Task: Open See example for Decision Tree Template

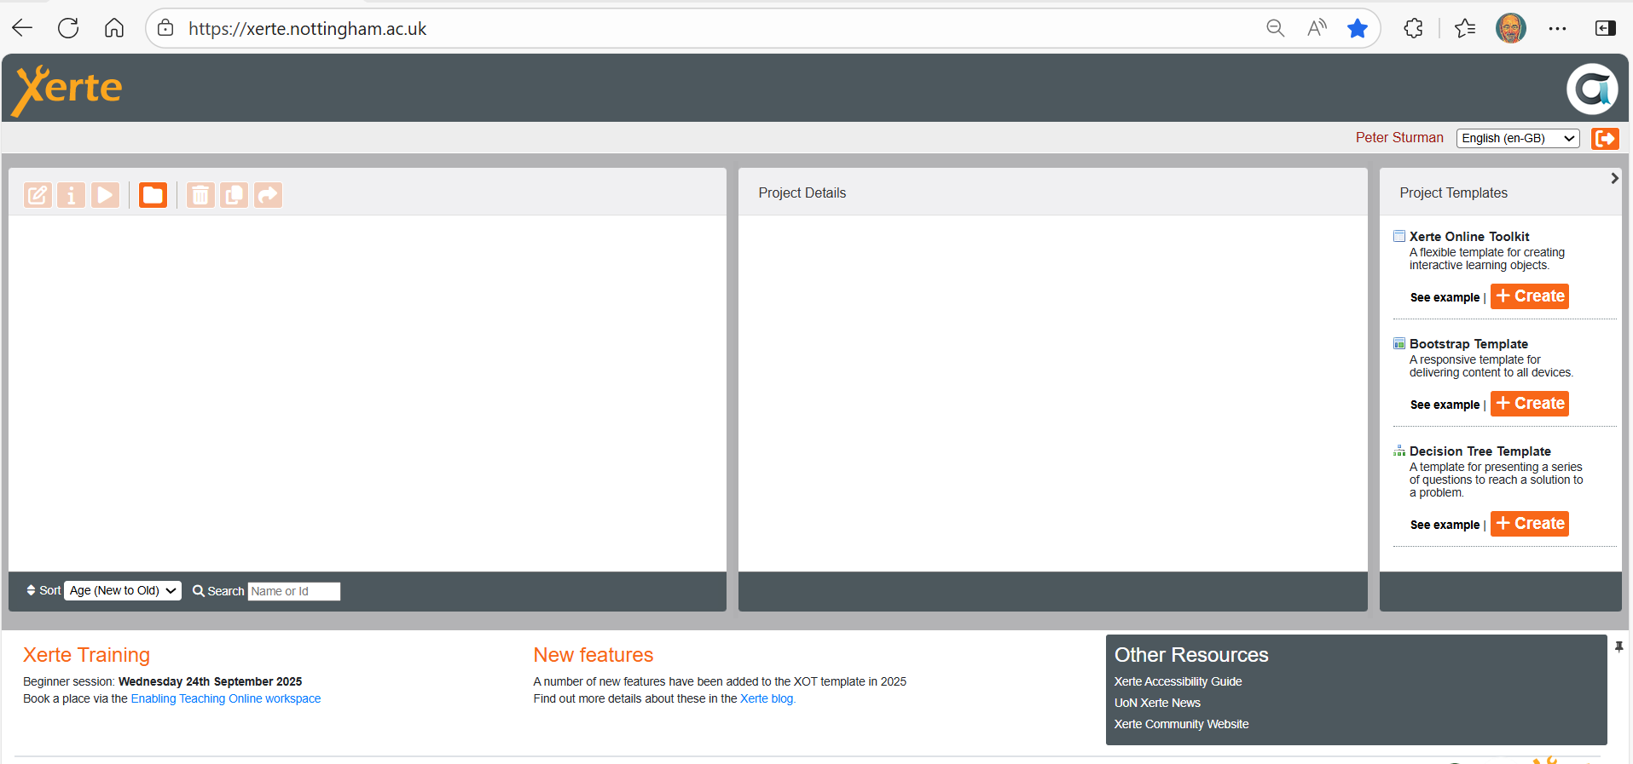Action: point(1445,525)
